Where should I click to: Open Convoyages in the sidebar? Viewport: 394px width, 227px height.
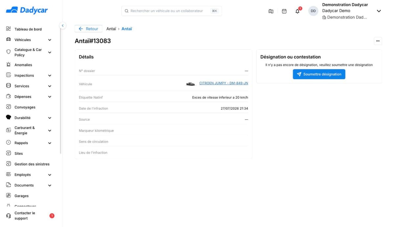pos(25,107)
